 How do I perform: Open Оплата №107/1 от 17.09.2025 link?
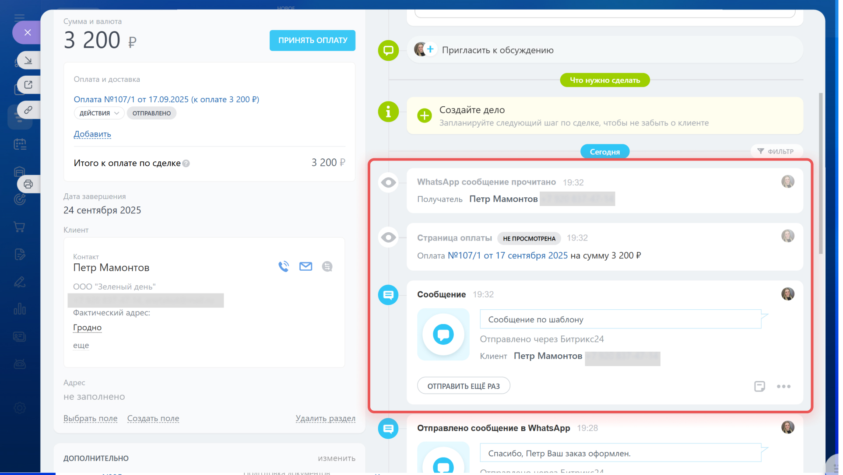pos(166,99)
